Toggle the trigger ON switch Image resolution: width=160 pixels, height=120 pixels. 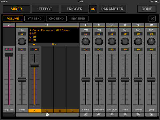click(x=93, y=9)
